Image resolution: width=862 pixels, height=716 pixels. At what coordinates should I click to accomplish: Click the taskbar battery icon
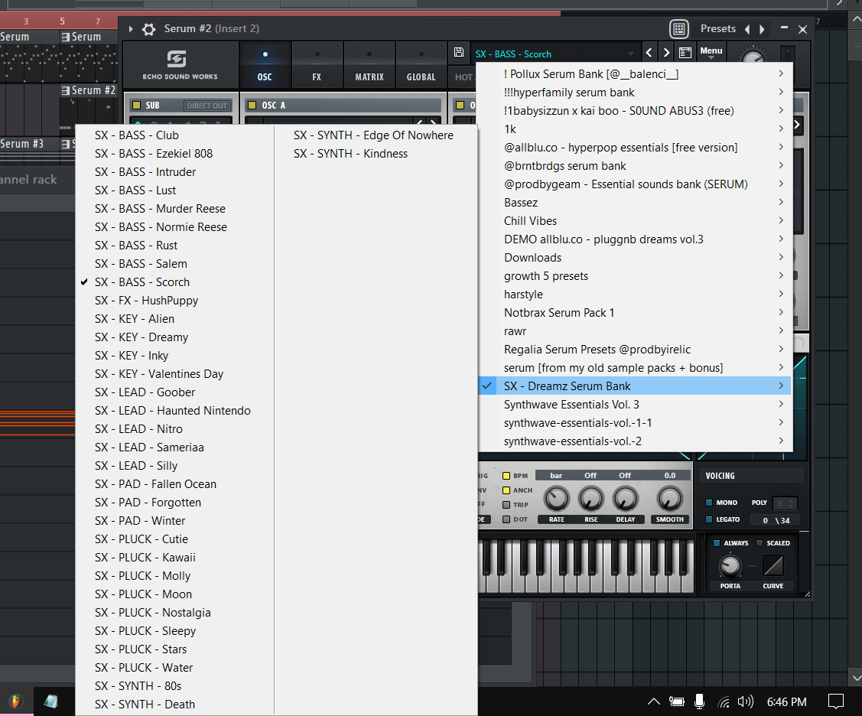pyautogui.click(x=676, y=701)
